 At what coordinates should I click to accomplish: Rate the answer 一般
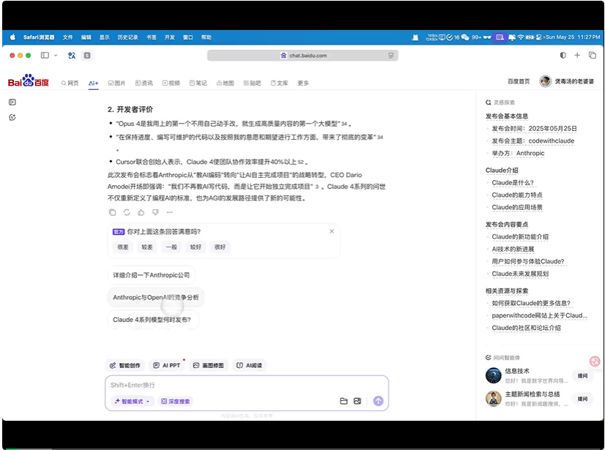point(171,247)
